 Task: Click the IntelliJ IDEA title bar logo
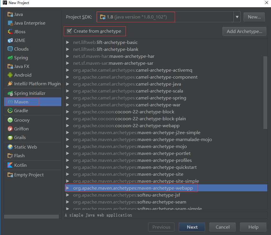pos(5,3)
